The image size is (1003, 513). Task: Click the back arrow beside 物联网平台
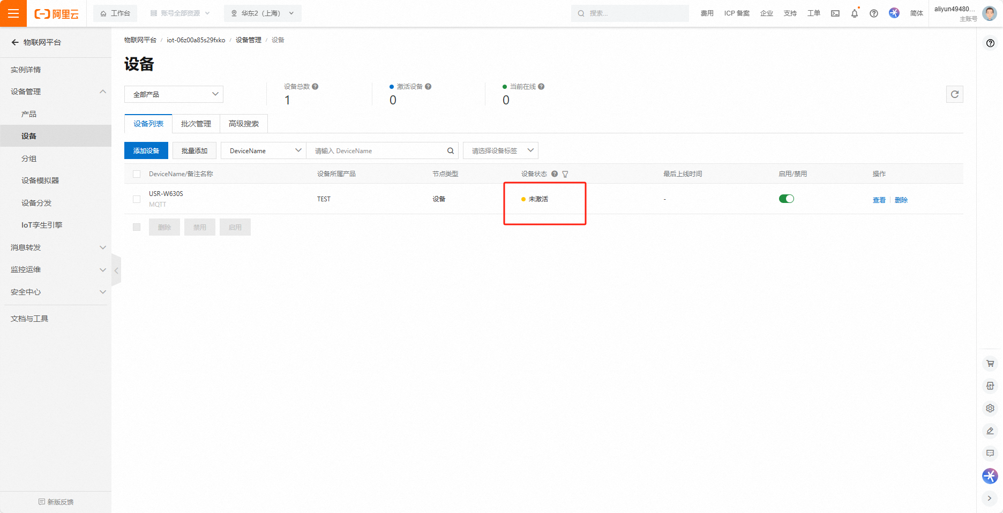tap(15, 42)
